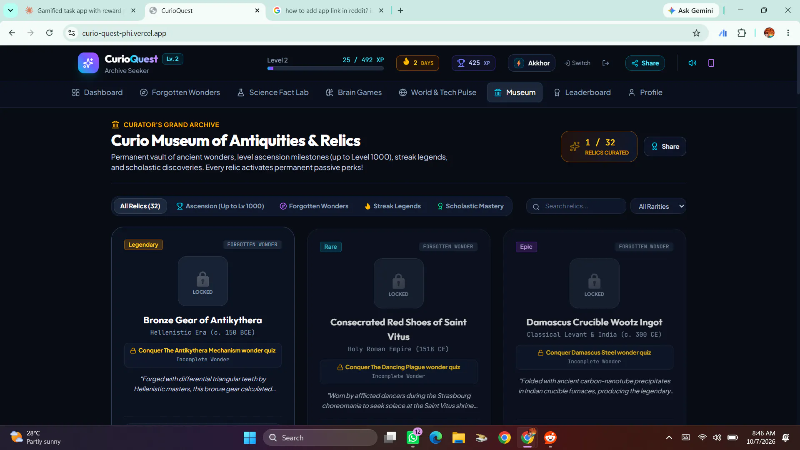Click the header Share button
The width and height of the screenshot is (800, 450).
645,63
